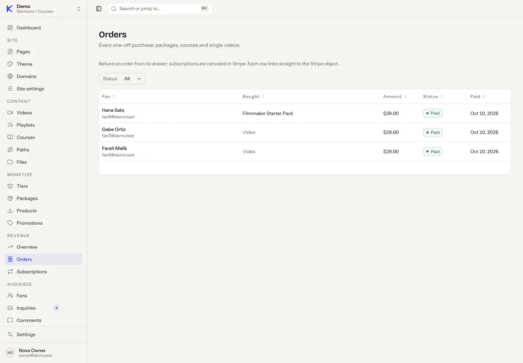Click the Subscriptions repeat icon

(10, 272)
